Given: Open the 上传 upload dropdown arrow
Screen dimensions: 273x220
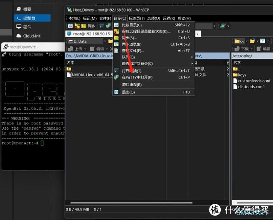Looking at the screenshot, I should pyautogui.click(x=85, y=49).
